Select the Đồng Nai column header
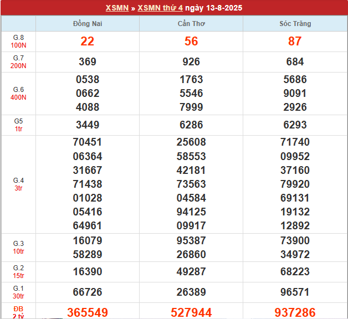 coord(88,23)
